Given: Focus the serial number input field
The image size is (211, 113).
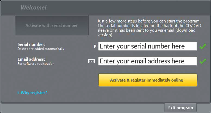Looking at the screenshot, I should point(147,46).
